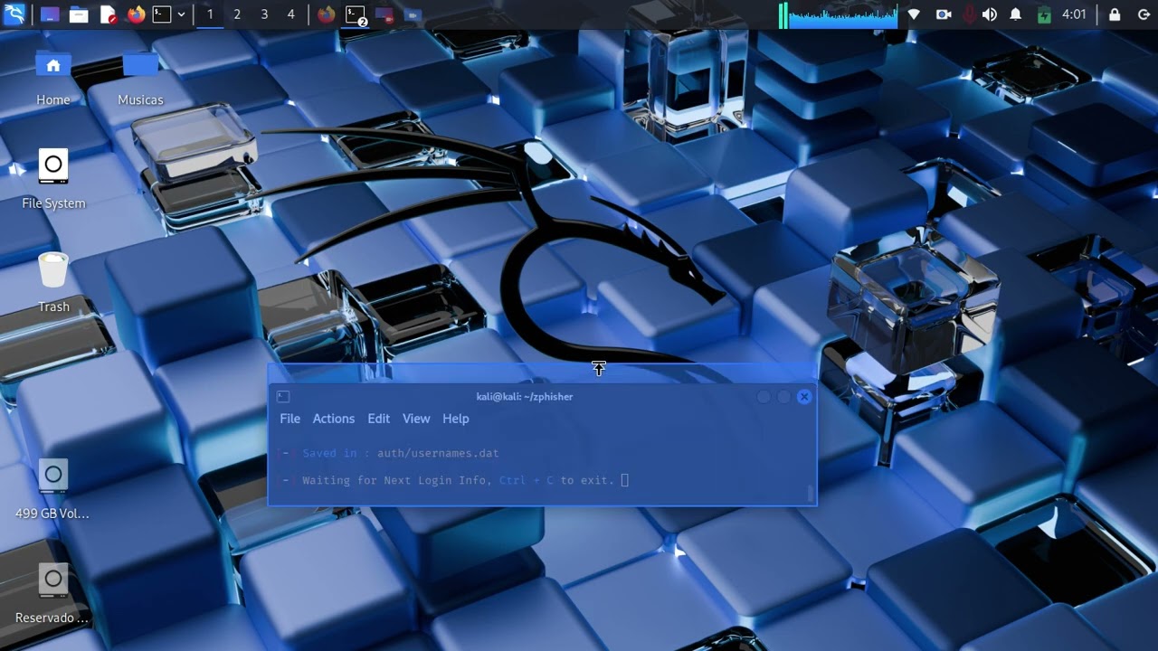
Task: Select the 499 GB Volume drive icon
Action: tap(52, 489)
